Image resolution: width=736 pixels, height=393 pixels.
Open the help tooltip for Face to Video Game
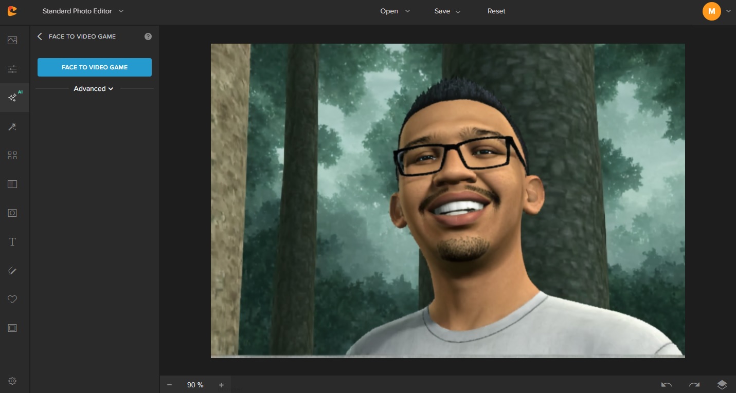(x=148, y=36)
